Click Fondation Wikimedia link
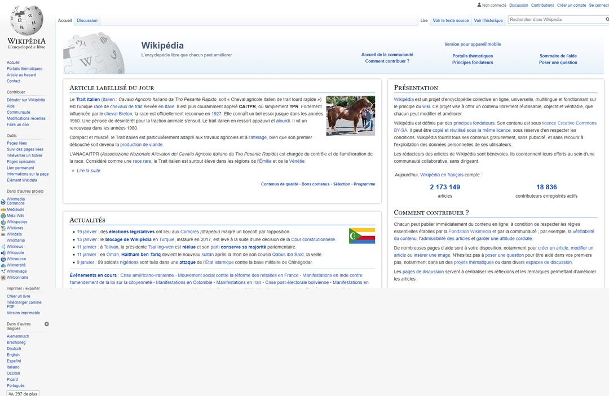 [470, 232]
